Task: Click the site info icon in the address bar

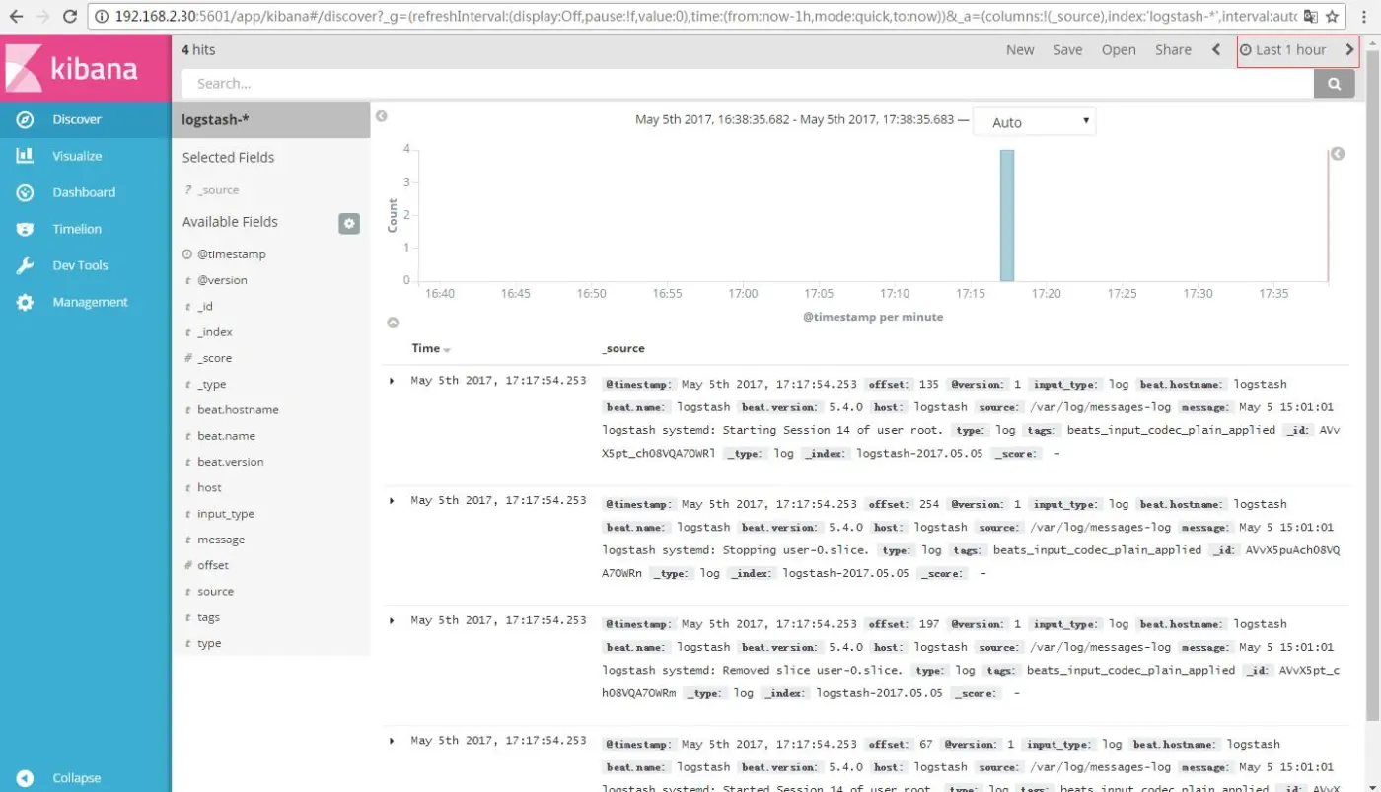Action: tap(104, 16)
